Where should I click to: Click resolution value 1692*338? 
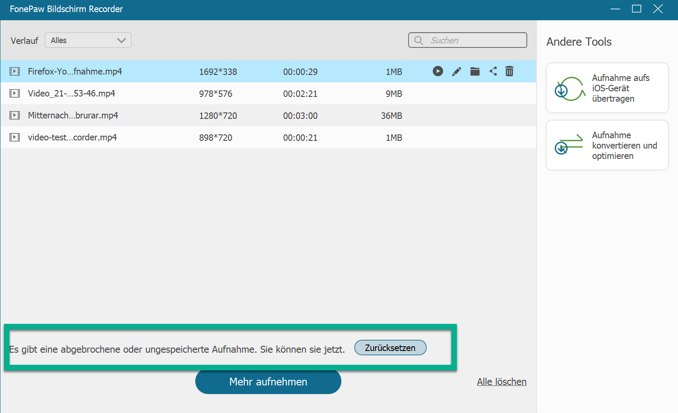pyautogui.click(x=218, y=72)
